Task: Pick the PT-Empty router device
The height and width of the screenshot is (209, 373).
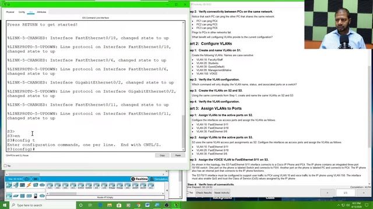Action: pos(119,186)
